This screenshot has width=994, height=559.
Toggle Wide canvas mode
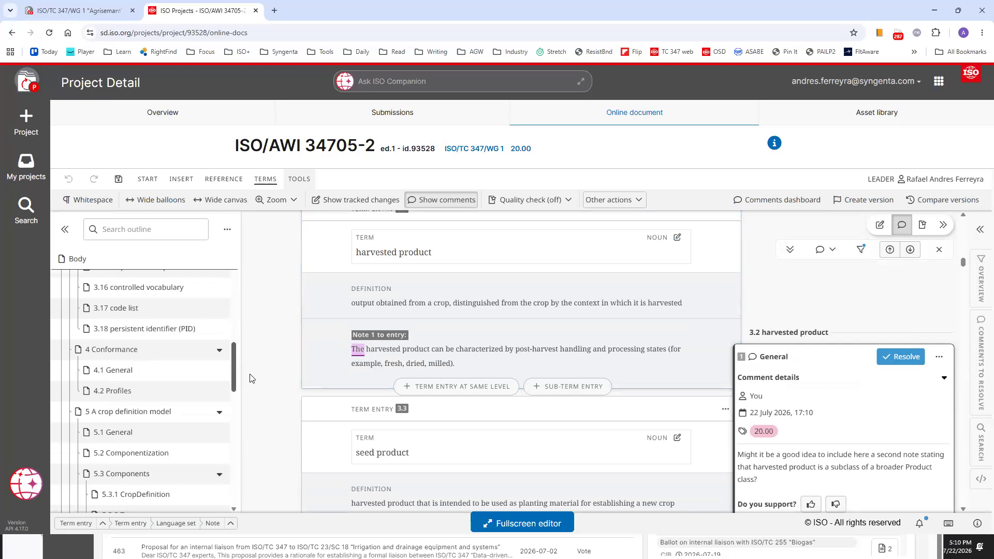pyautogui.click(x=220, y=200)
